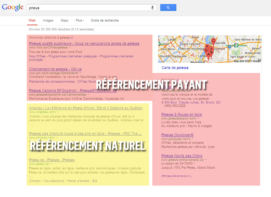Open Pneus Neufs pas Chers ad link
271x197 pixels.
182,156
